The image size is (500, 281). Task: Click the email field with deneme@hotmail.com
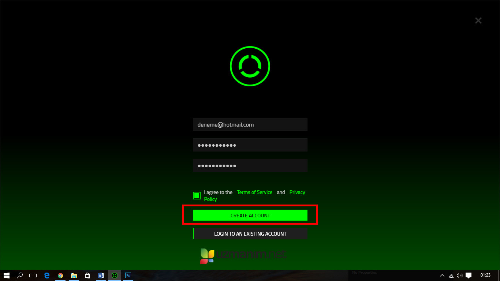click(250, 124)
